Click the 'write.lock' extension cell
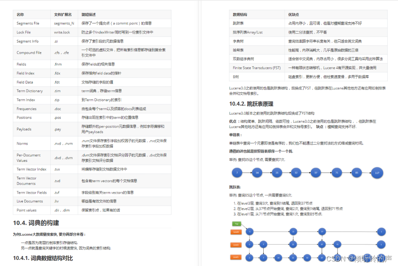Viewport: 398px width, 266px height. (64, 32)
